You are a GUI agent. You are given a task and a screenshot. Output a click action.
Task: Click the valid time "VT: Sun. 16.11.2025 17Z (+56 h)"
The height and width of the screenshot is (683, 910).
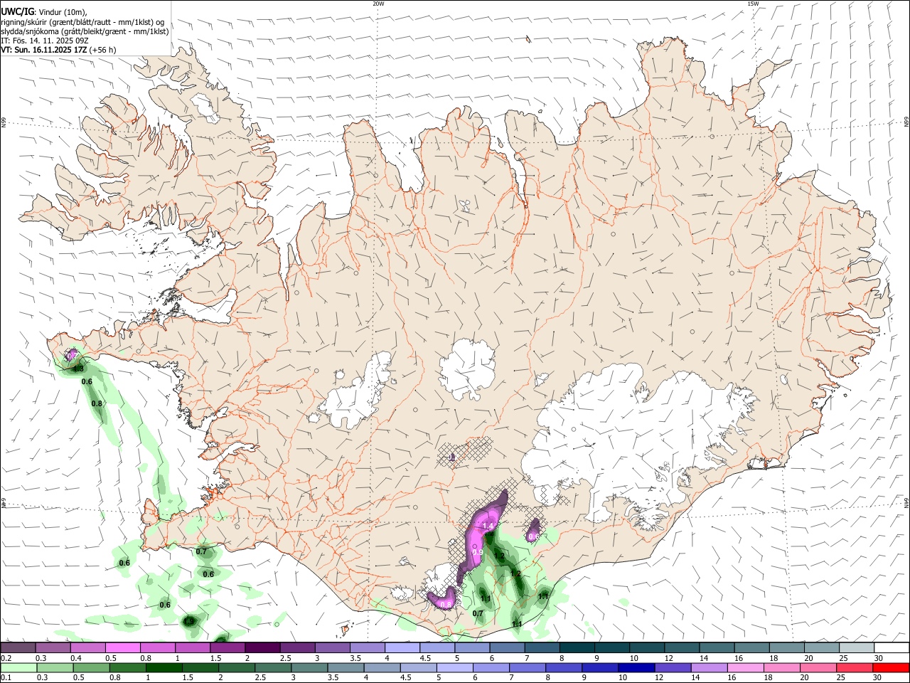pyautogui.click(x=58, y=50)
